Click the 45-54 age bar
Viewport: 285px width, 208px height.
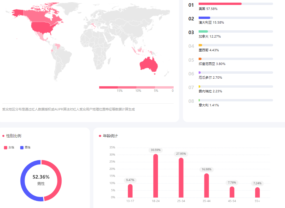(232, 192)
